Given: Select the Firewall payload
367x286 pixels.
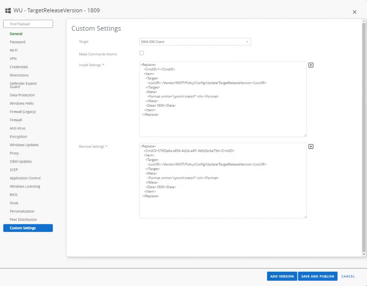Looking at the screenshot, I should click(16, 120).
